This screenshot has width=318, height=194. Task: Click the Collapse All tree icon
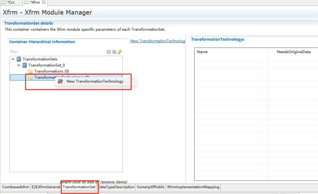pos(109,52)
